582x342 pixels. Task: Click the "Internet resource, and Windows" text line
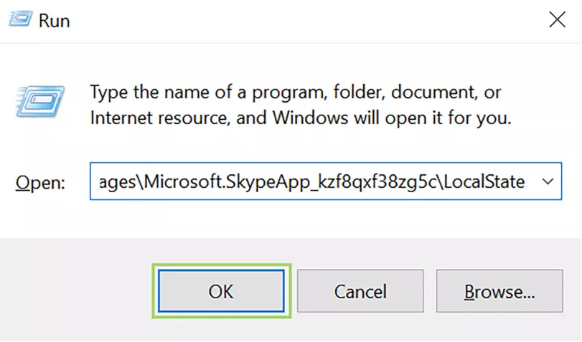301,118
